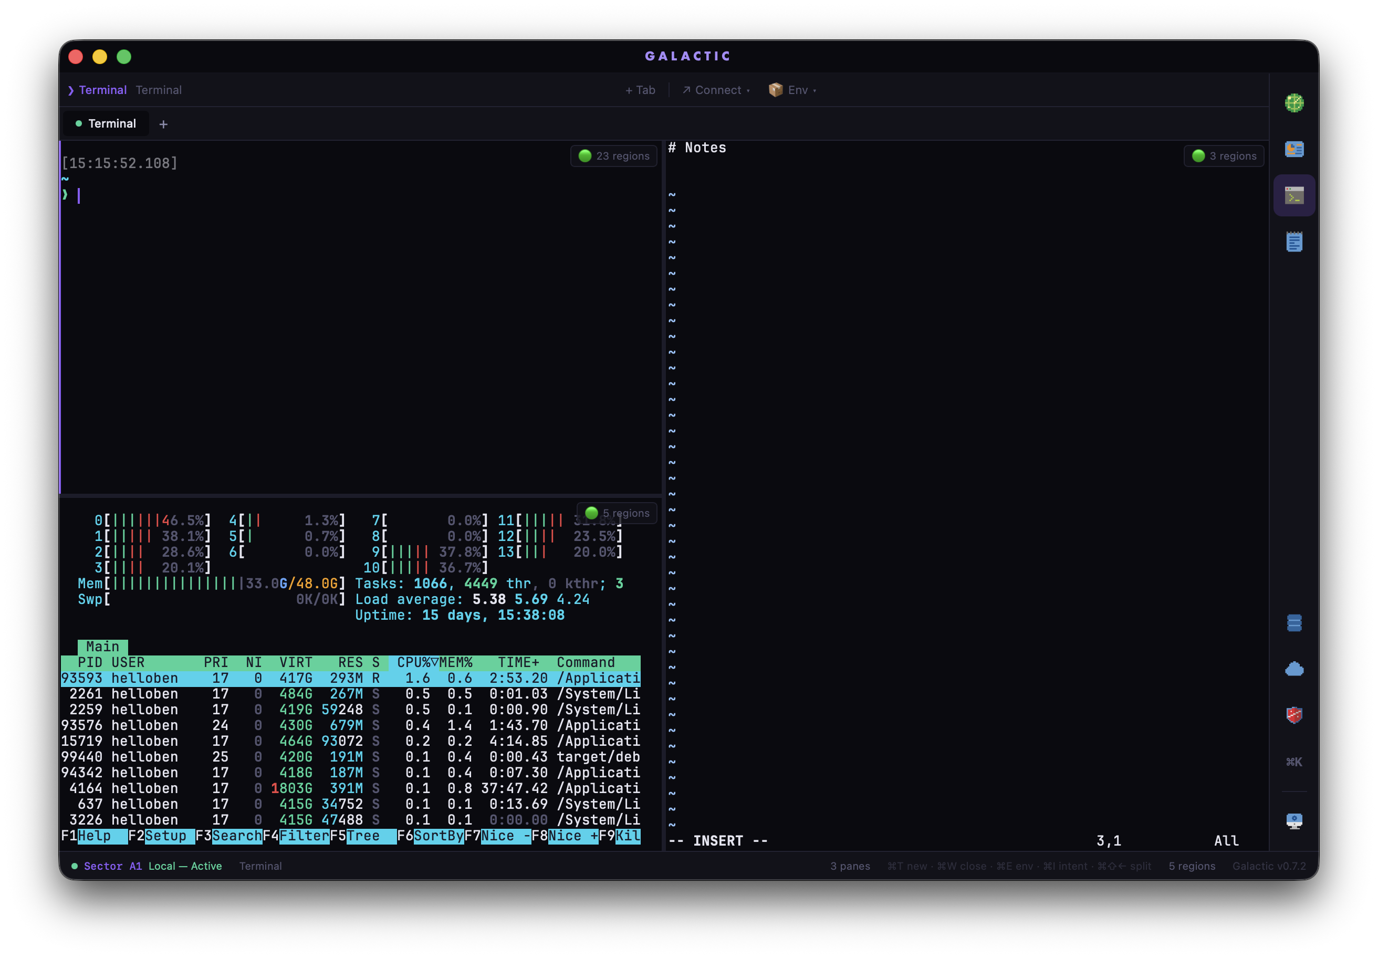Screen dimensions: 1378x958
Task: Open the red shield security icon
Action: pos(1293,715)
